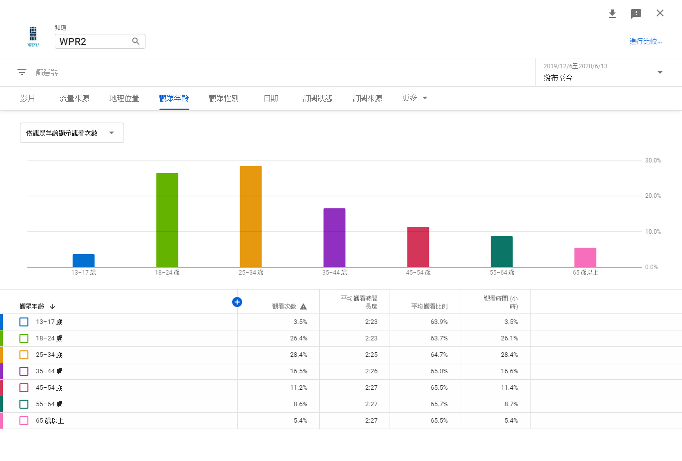Image resolution: width=682 pixels, height=461 pixels.
Task: Click the search magnifier in channel box
Action: click(x=136, y=41)
